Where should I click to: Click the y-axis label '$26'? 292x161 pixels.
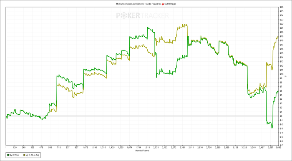click(282, 7)
